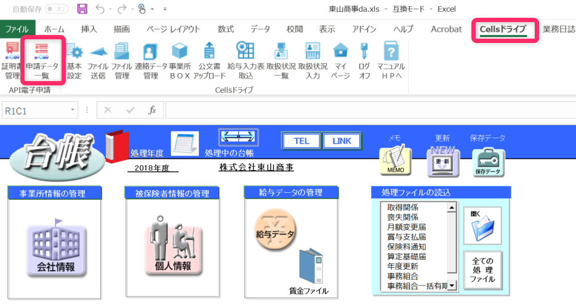Click the Redo arrow in title bar
576x304 pixels.
(122, 9)
